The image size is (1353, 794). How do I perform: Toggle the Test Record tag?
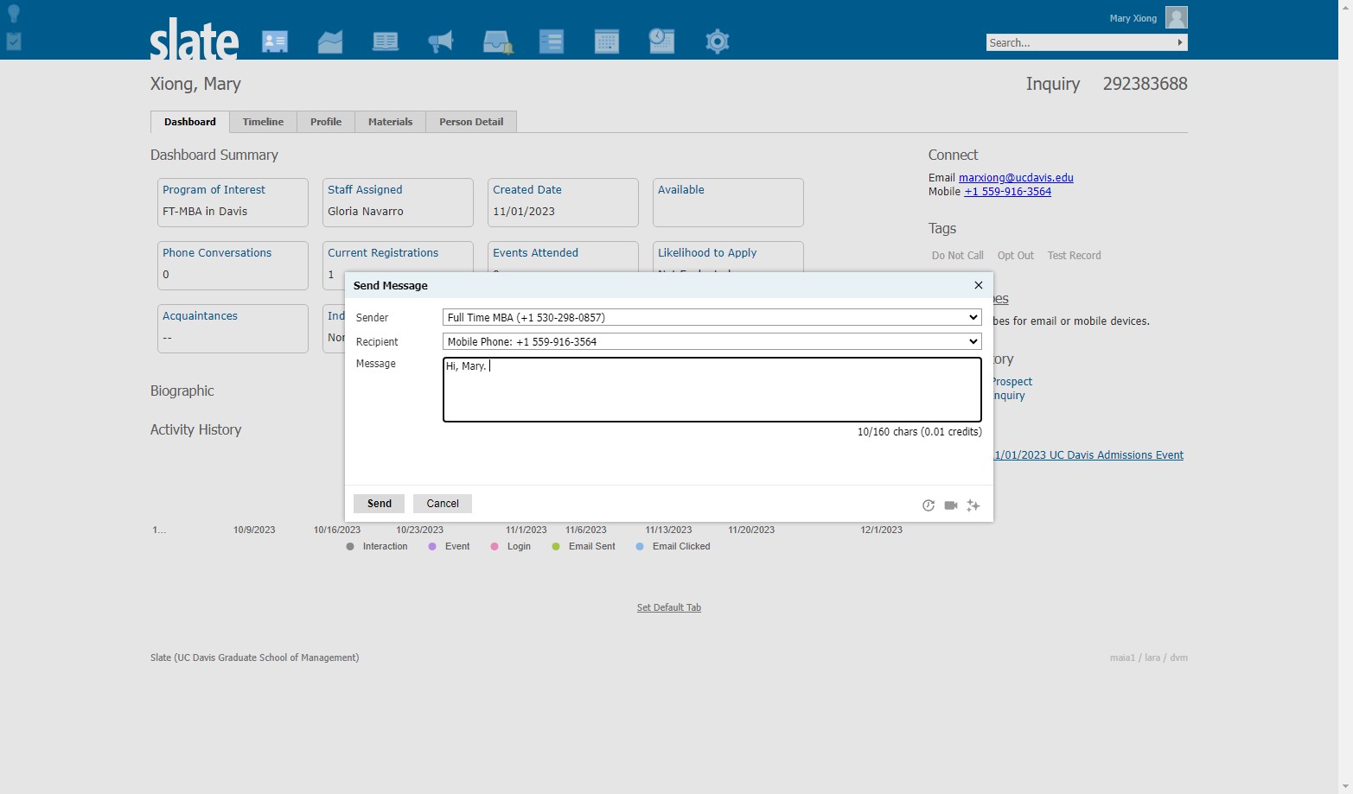pyautogui.click(x=1075, y=256)
